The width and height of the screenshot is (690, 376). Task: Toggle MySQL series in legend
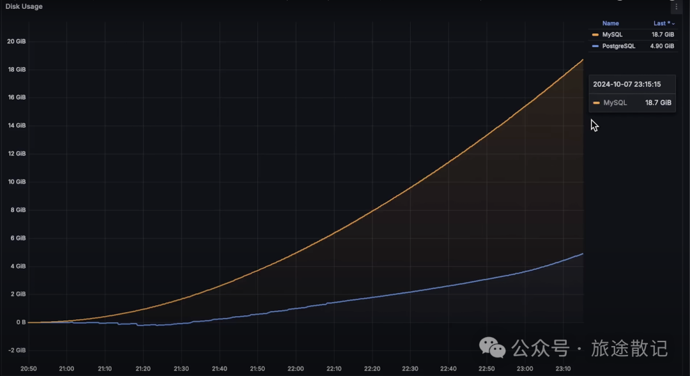click(612, 34)
